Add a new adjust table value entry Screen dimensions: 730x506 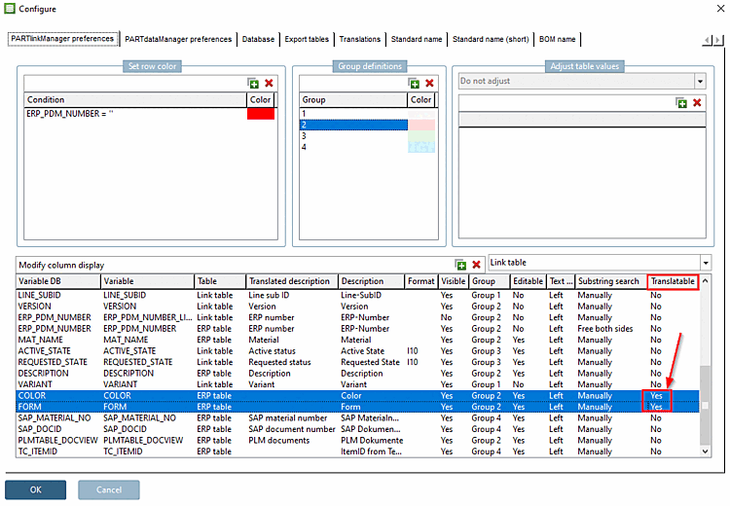point(681,103)
